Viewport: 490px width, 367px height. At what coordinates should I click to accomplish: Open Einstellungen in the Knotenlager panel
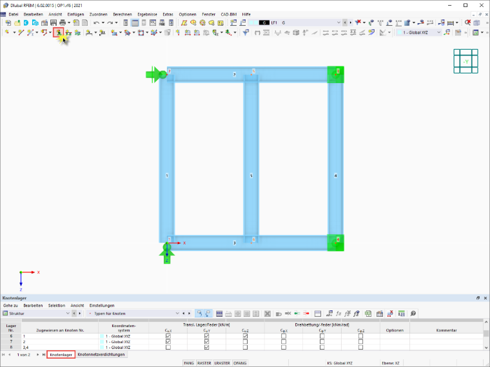(x=102, y=306)
